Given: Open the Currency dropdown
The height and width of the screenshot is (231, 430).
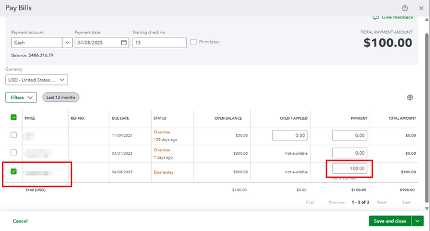Looking at the screenshot, I should pyautogui.click(x=37, y=80).
